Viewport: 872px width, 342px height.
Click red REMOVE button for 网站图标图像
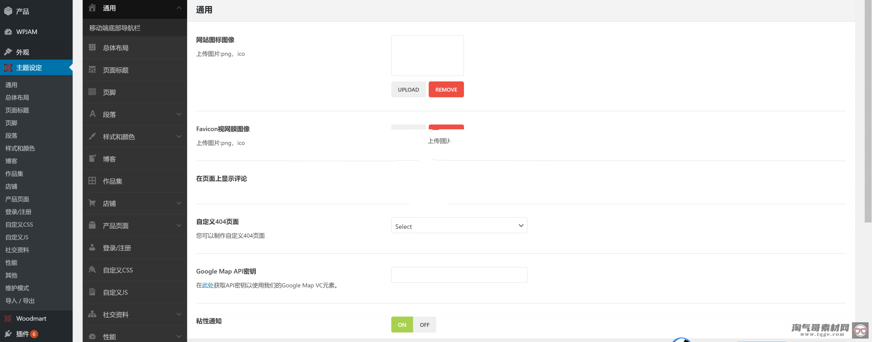click(x=446, y=89)
